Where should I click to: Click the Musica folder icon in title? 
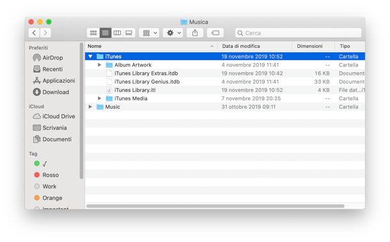[x=183, y=22]
